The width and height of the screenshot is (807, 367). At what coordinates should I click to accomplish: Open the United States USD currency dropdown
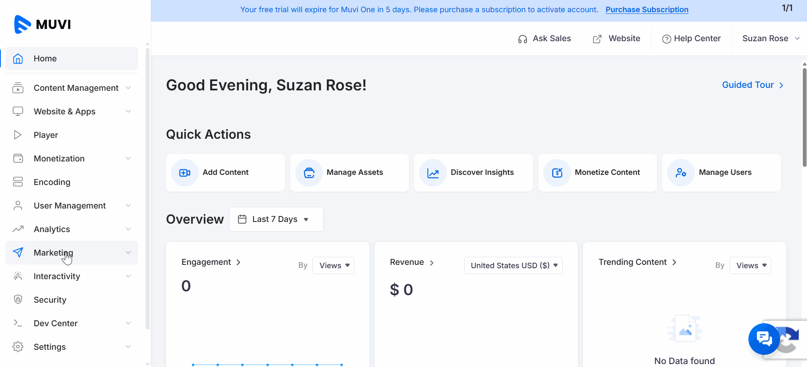tap(513, 265)
